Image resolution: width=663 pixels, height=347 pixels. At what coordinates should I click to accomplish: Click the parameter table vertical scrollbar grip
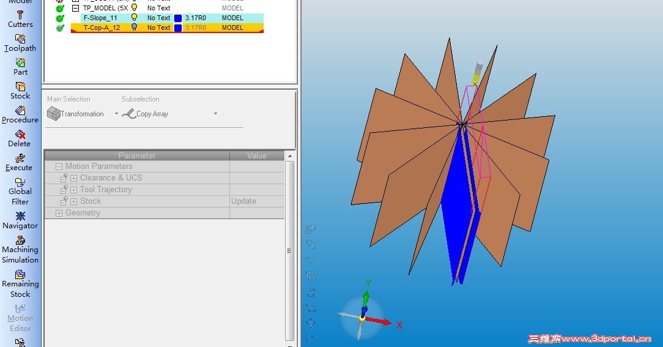coord(290,250)
